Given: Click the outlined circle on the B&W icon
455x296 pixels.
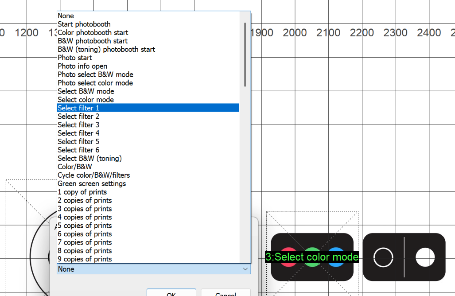Looking at the screenshot, I should [384, 257].
